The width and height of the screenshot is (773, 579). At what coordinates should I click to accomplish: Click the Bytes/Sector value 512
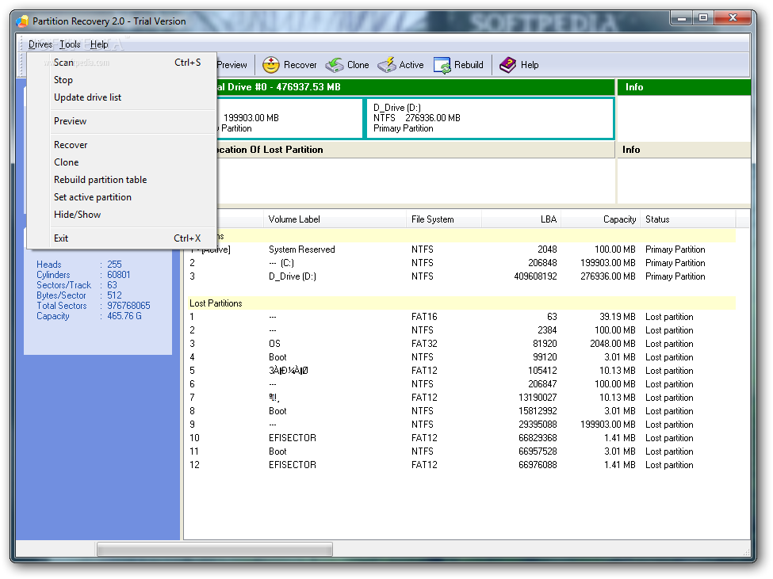(x=114, y=295)
